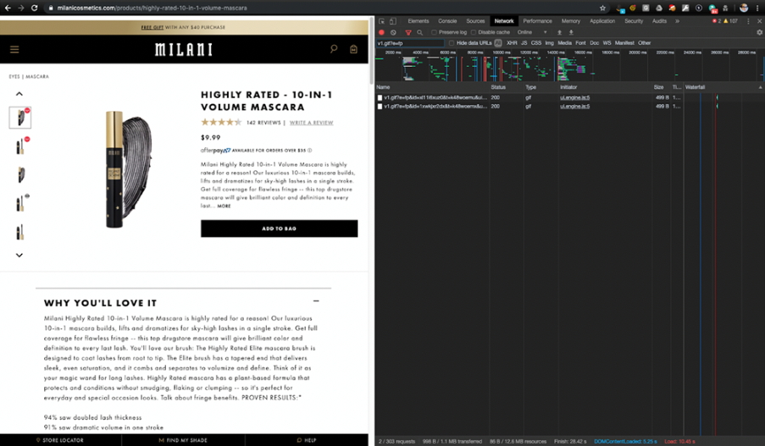Switch to the Elements tab
The image size is (765, 446).
[x=419, y=21]
